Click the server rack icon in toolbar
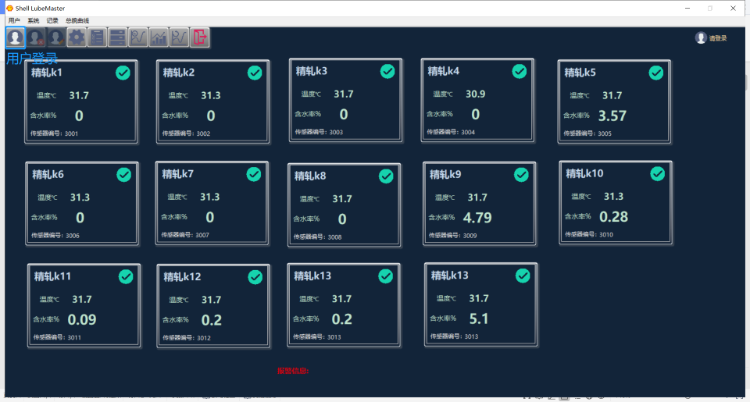 [117, 37]
